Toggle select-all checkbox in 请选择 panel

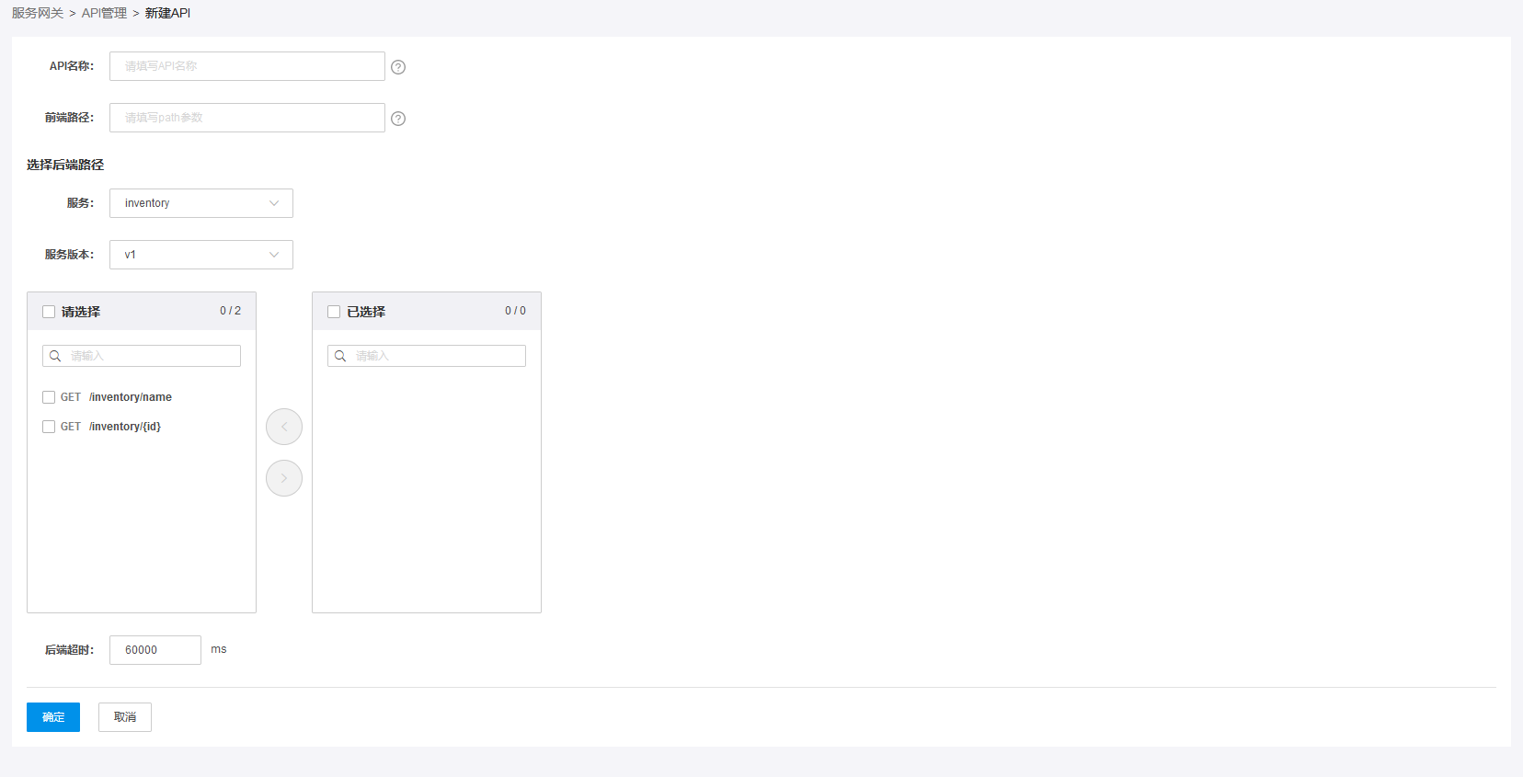[x=49, y=312]
